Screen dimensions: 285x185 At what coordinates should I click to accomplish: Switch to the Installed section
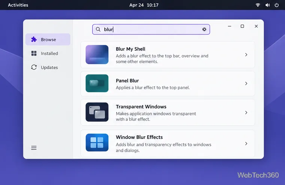pos(48,54)
